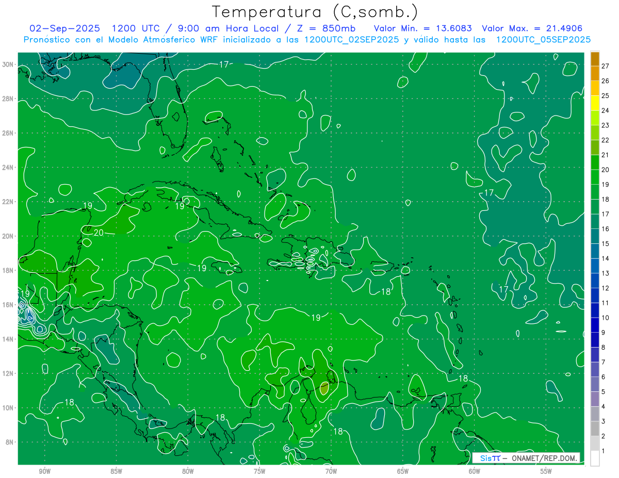Select the gray swatch between 2 and 3
Image resolution: width=619 pixels, height=478 pixels.
[595, 428]
